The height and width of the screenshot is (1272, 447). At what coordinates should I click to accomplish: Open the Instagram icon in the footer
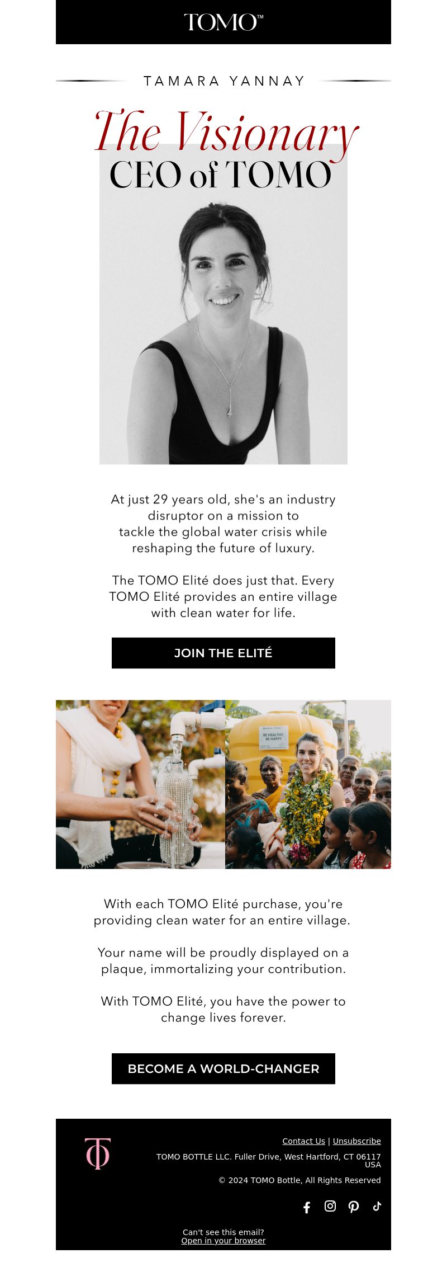tap(330, 1206)
